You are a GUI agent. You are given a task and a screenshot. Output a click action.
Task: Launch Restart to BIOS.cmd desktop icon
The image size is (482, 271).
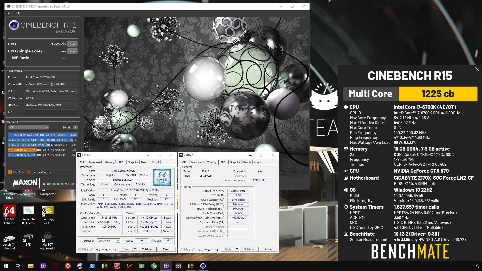[x=28, y=215]
